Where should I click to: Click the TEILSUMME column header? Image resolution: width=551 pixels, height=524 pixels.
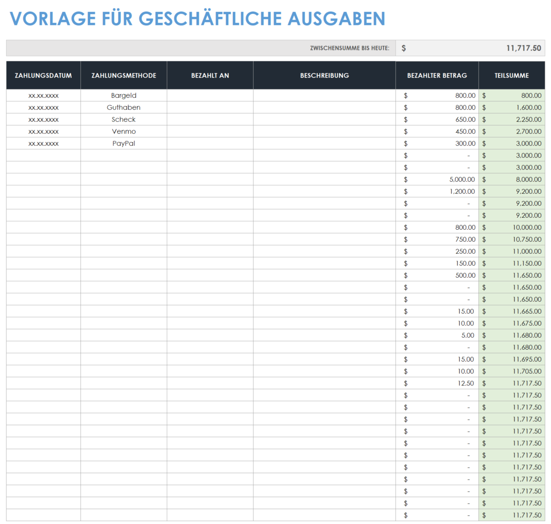click(511, 75)
